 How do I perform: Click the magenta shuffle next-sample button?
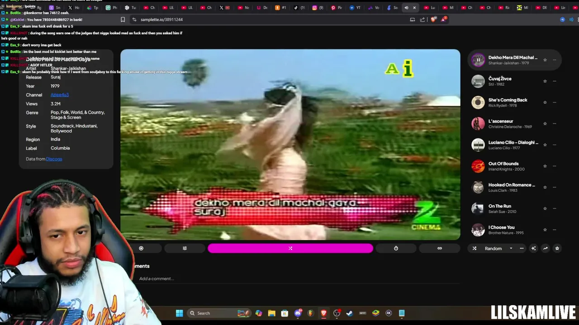tap(290, 248)
